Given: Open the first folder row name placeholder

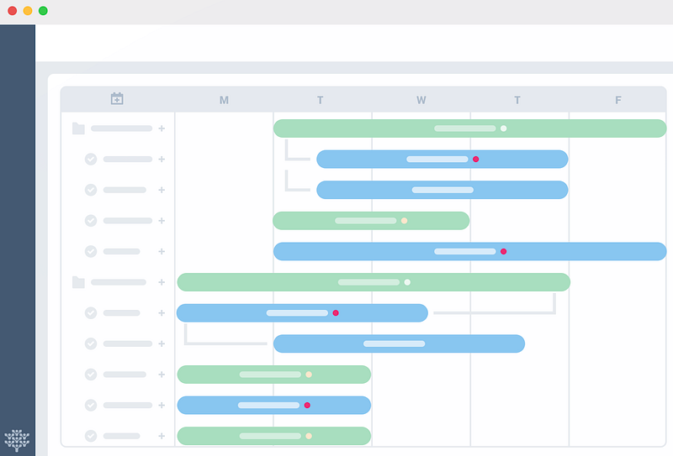Looking at the screenshot, I should pyautogui.click(x=121, y=128).
